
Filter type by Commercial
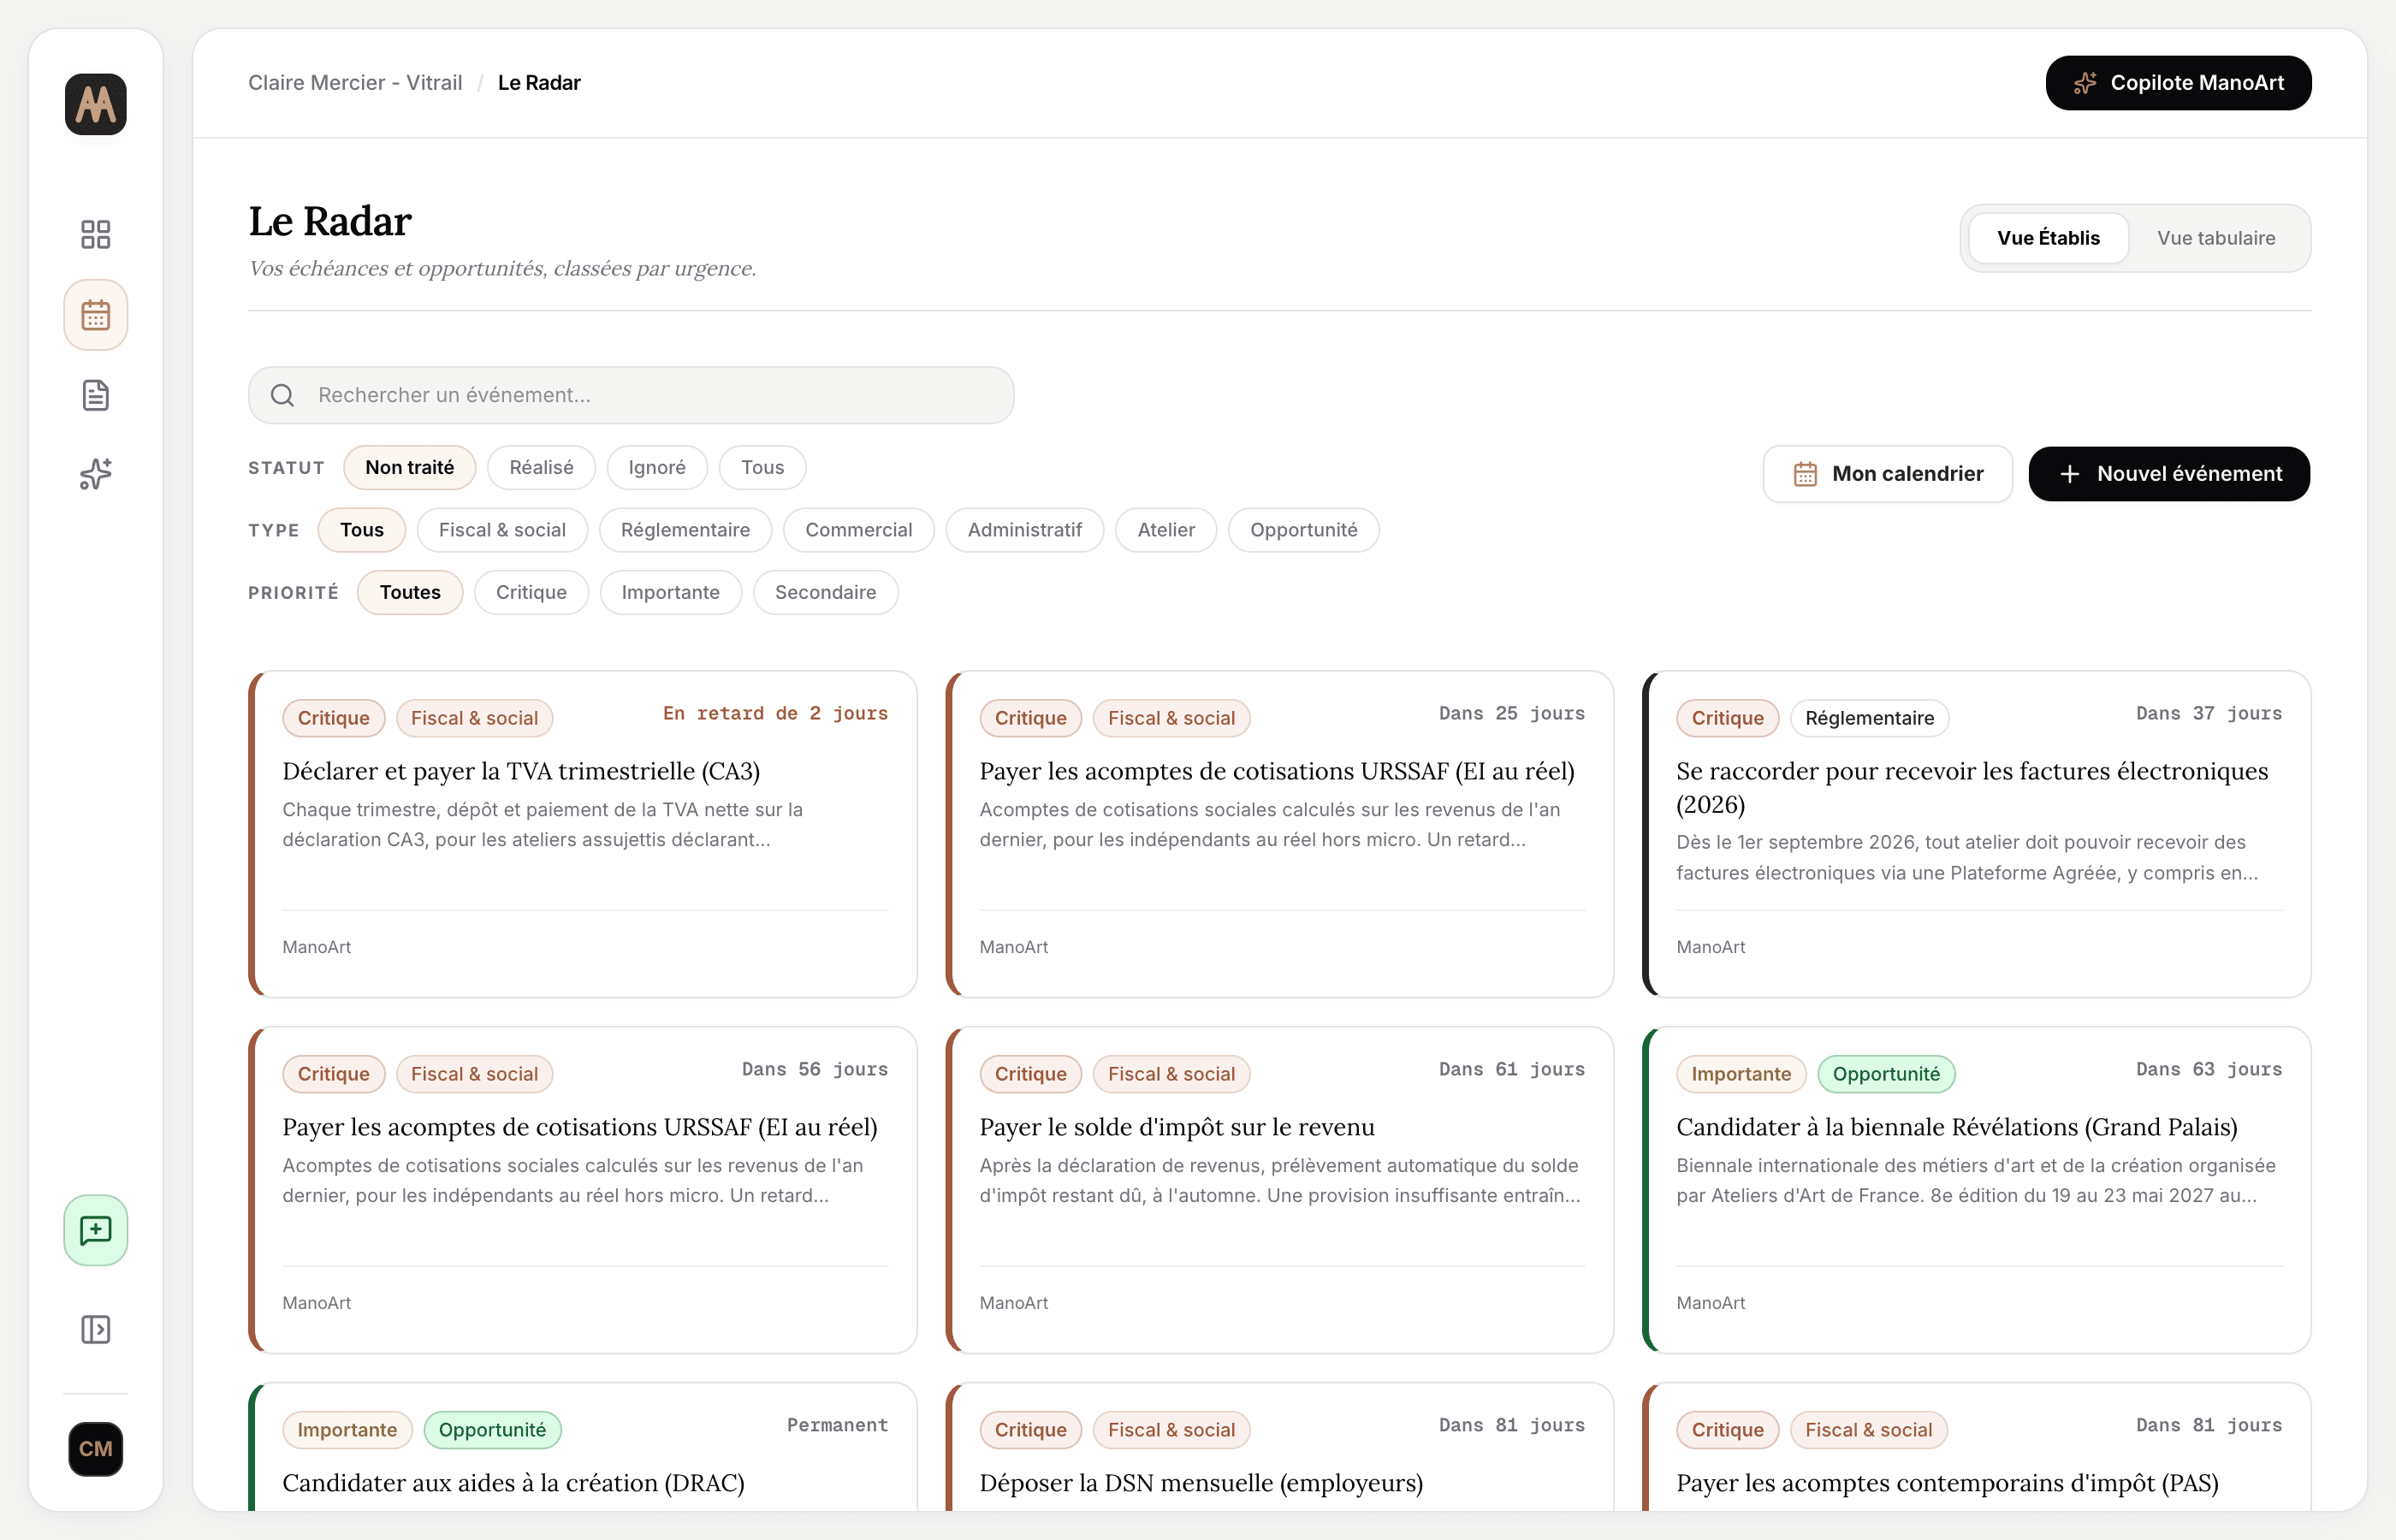tap(858, 530)
